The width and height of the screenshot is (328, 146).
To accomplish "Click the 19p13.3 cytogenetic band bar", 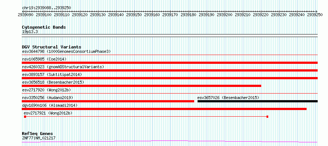I will click(x=170, y=36).
